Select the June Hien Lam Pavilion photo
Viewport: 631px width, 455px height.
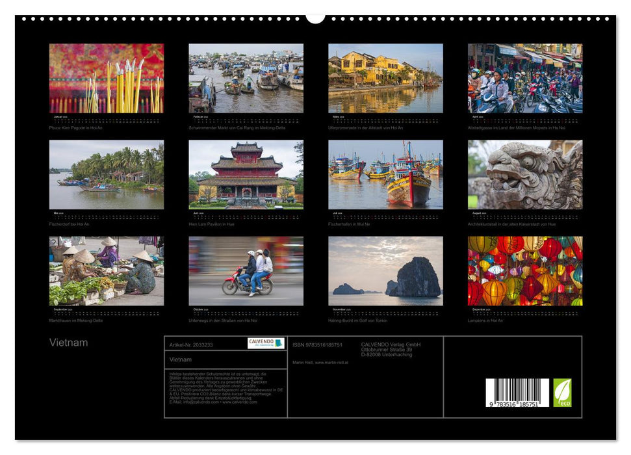(x=245, y=177)
